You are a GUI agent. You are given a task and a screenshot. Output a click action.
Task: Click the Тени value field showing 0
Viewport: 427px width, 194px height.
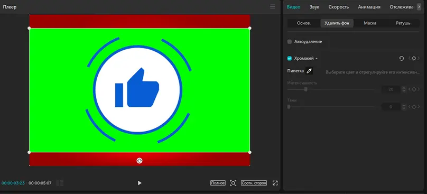391,107
